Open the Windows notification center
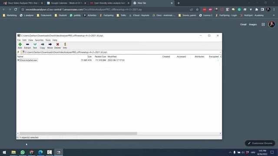Viewport: 278px width, 156px height. [272, 152]
